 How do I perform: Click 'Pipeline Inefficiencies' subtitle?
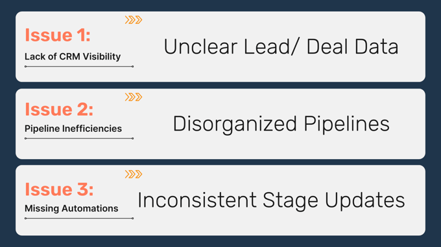(x=73, y=129)
